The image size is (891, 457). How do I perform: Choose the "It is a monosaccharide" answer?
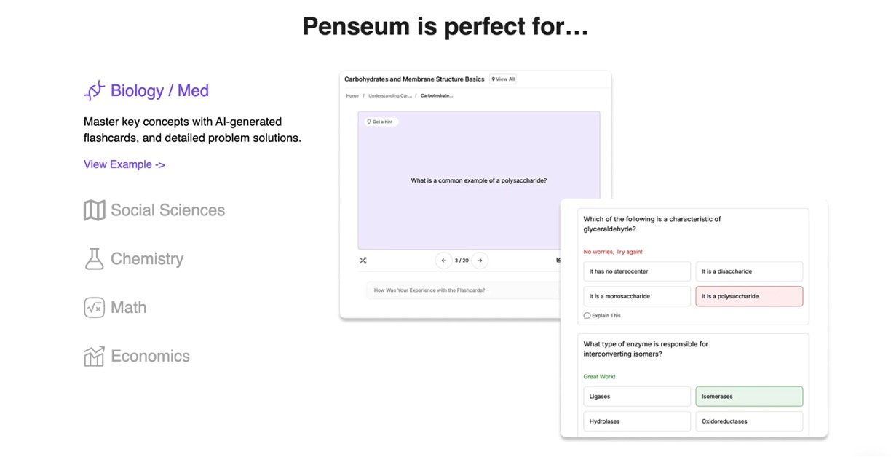[637, 296]
